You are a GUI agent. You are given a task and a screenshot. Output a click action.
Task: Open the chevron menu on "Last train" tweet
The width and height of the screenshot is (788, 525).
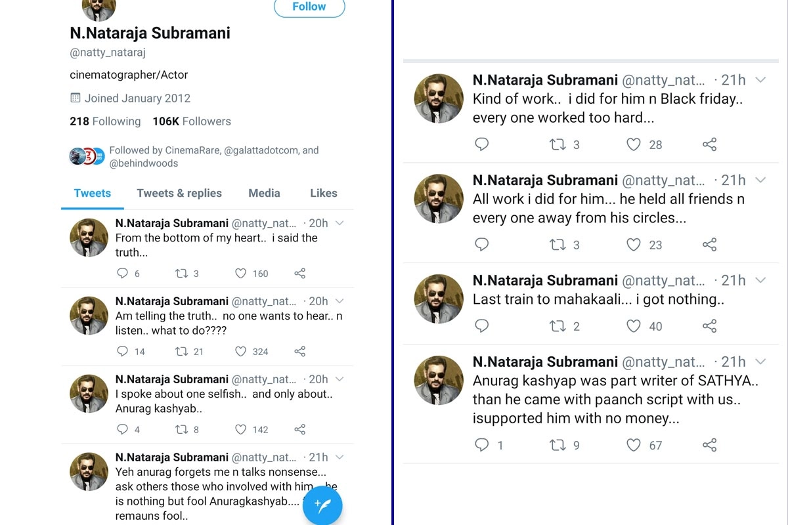pyautogui.click(x=760, y=281)
